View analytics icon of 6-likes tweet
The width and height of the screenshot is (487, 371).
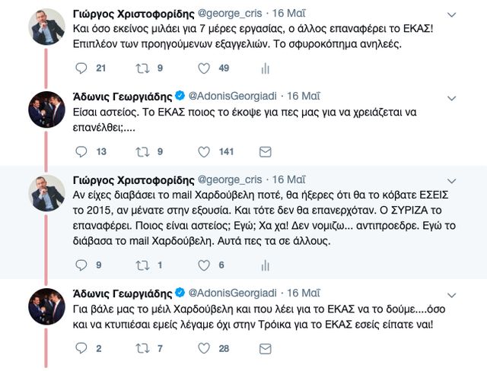(x=265, y=265)
